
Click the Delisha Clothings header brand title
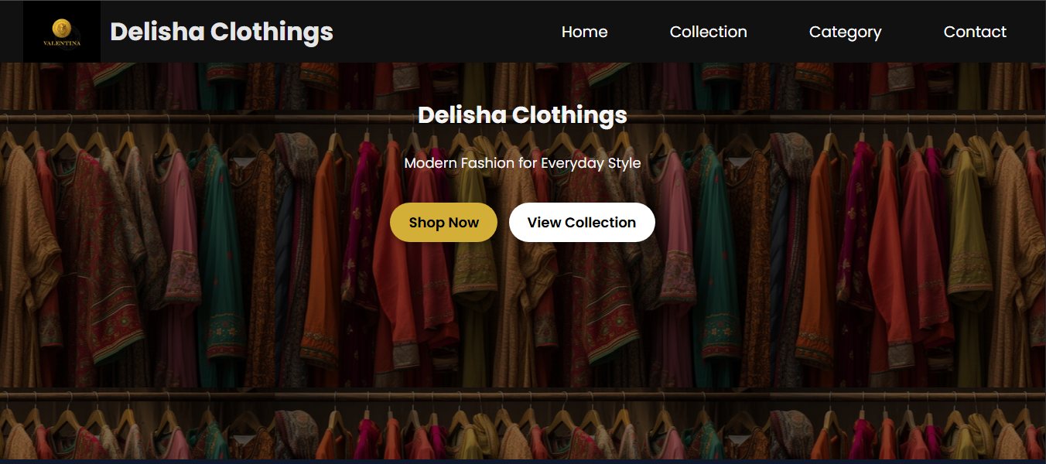221,32
